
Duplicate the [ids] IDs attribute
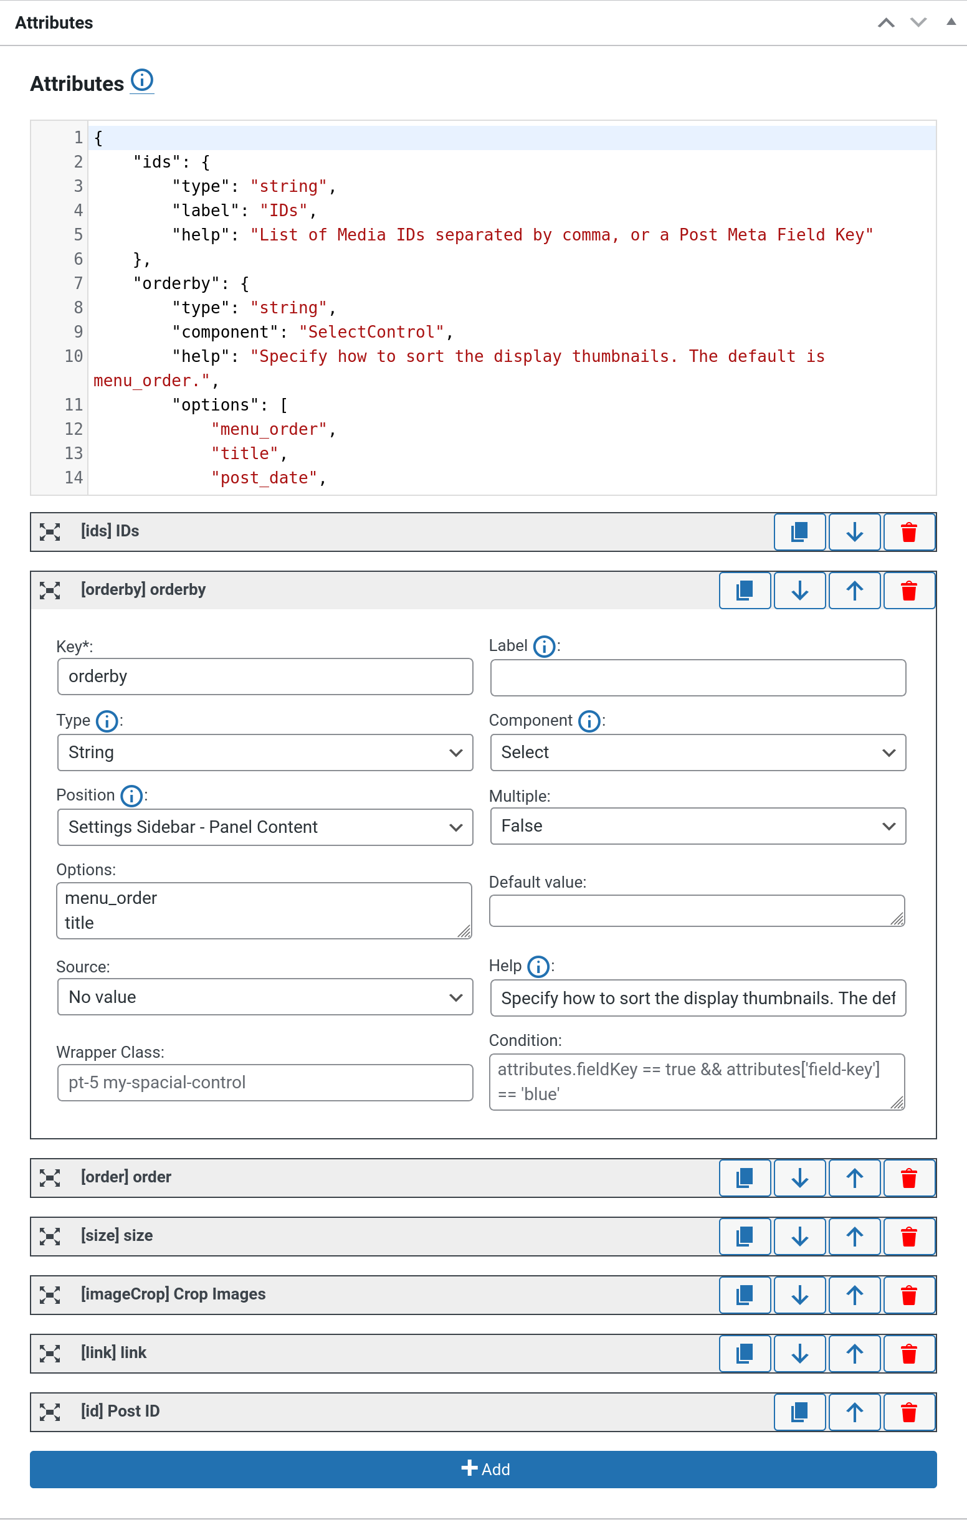[x=800, y=532]
